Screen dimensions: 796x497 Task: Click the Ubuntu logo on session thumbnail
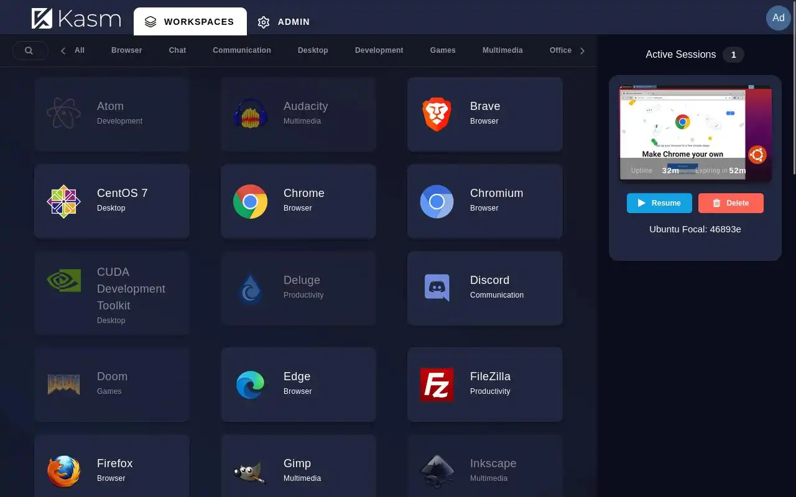click(757, 155)
